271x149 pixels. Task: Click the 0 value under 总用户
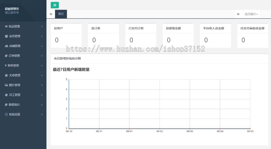(57, 40)
